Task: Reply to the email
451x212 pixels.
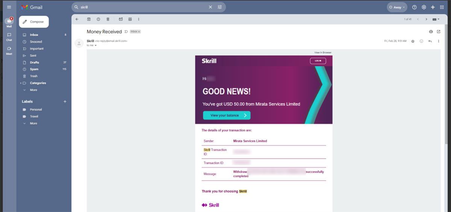Action: coord(430,41)
